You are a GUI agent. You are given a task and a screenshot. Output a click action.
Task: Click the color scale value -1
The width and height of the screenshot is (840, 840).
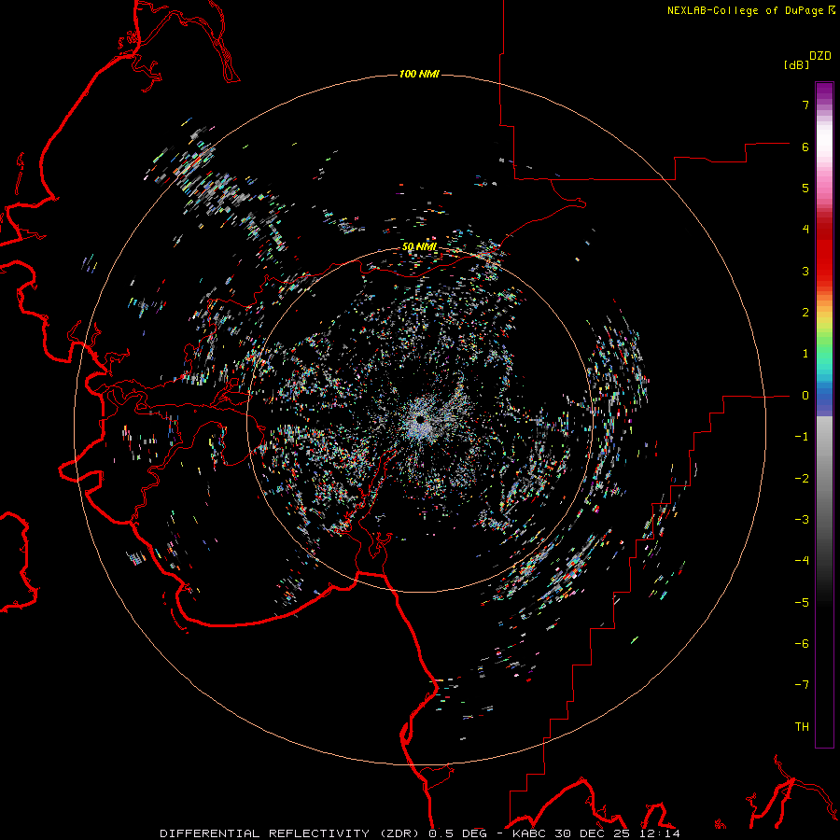pyautogui.click(x=802, y=437)
